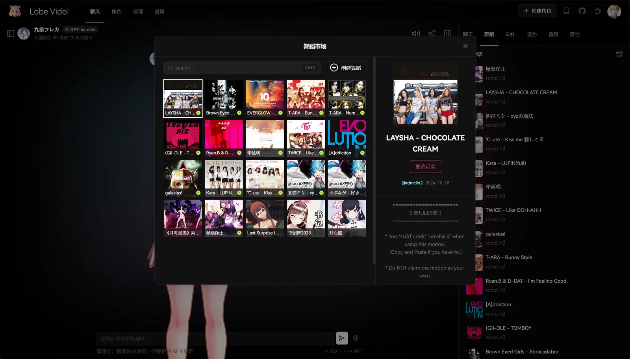Select the [A]ddiction dance card
The height and width of the screenshot is (359, 630).
tap(347, 139)
